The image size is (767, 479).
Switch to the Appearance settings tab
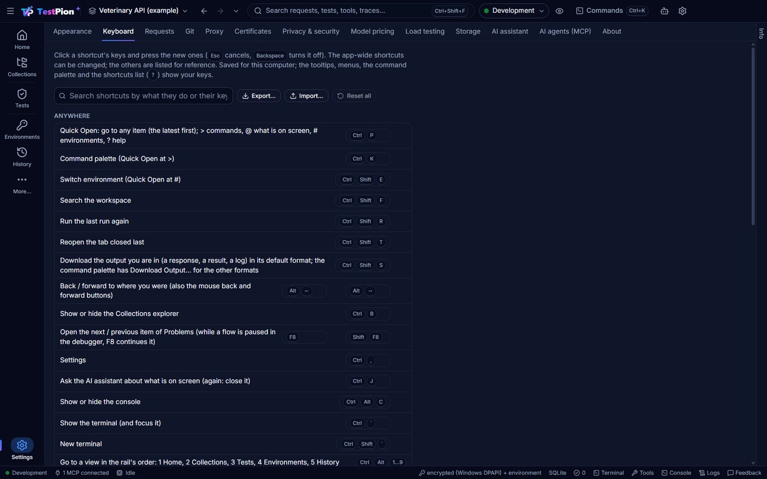coord(72,31)
